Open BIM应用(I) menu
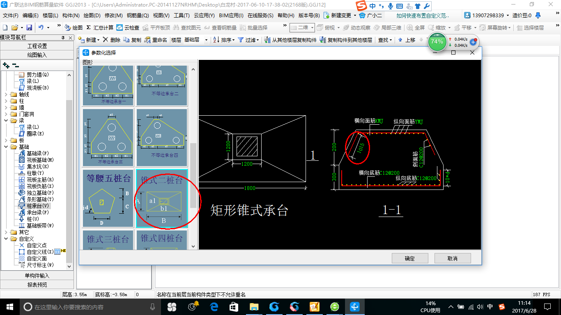561x315 pixels. click(231, 16)
